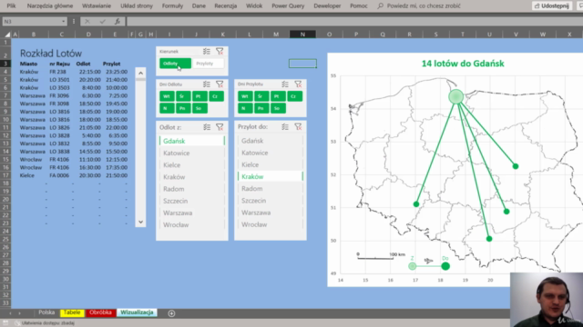Open the Narzędzia główne ribbon tab
Screen dimensions: 583x327
click(50, 6)
